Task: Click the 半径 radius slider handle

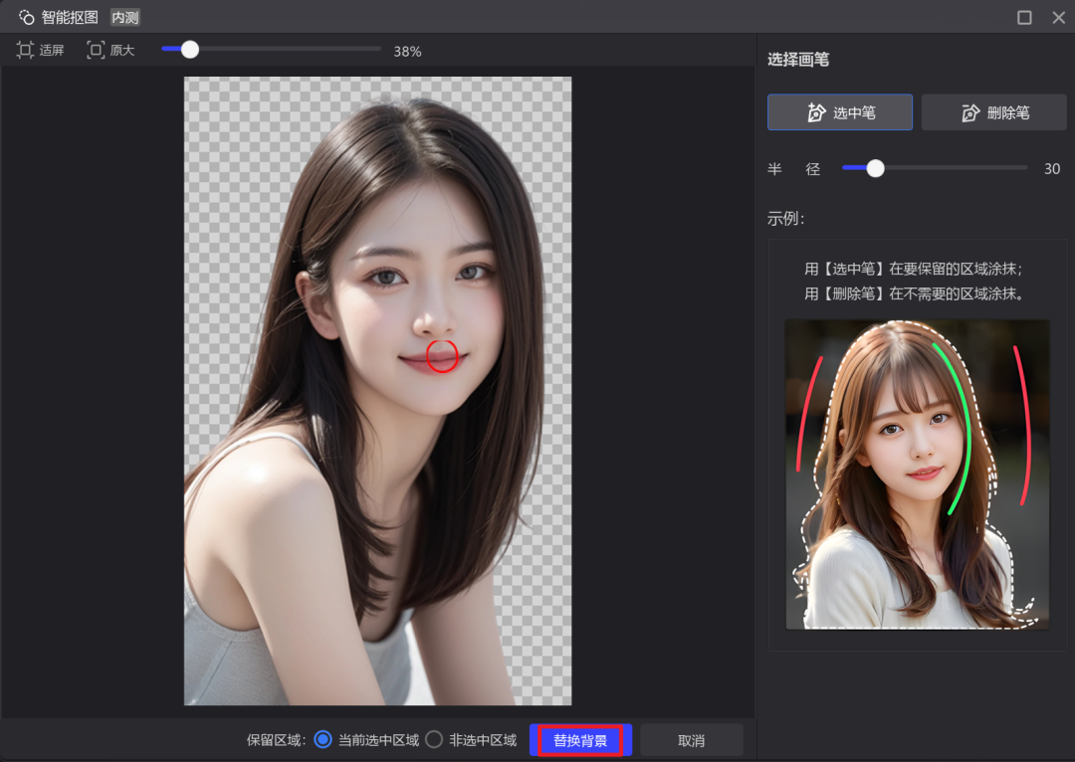Action: click(875, 168)
